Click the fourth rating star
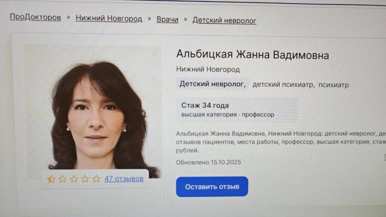The image size is (386, 217). pos(85,179)
